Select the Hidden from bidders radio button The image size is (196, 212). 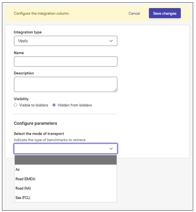54,105
